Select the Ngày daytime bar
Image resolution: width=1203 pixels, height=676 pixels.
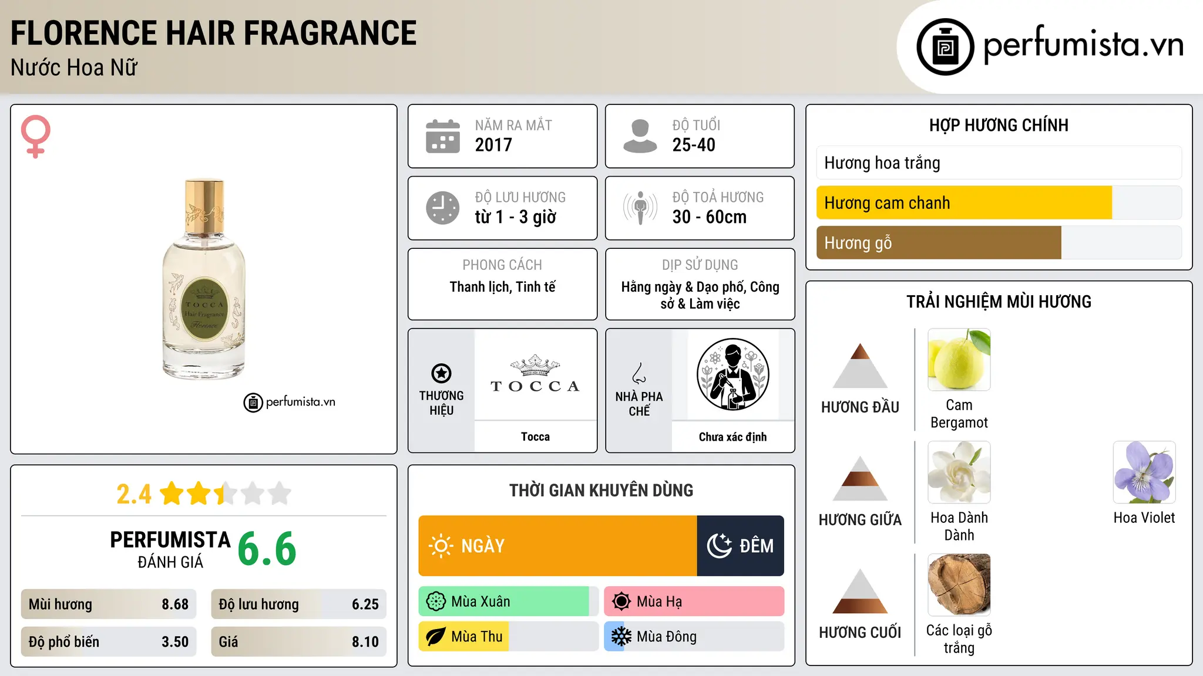557,546
